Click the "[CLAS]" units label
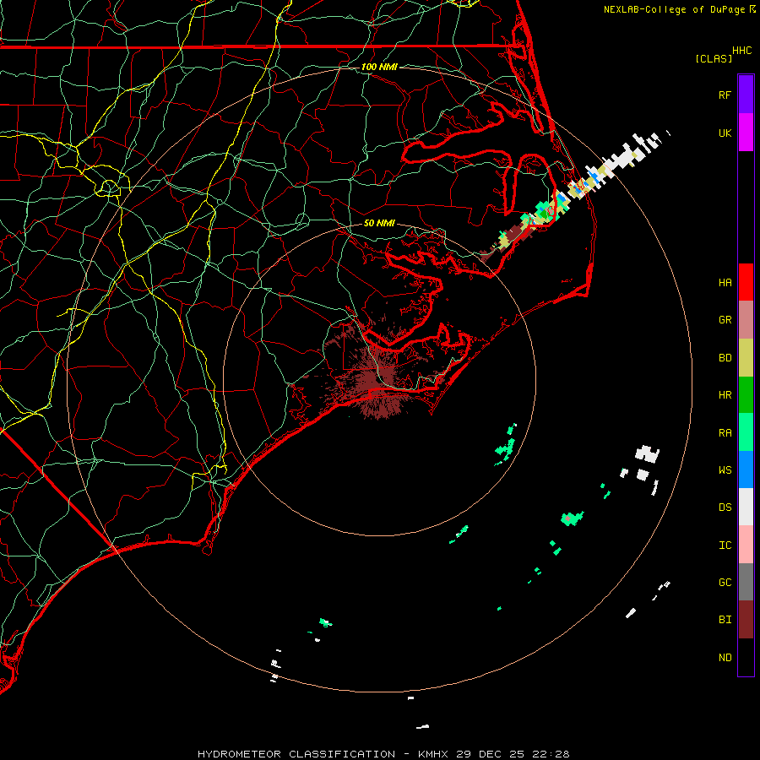This screenshot has height=760, width=760. click(714, 59)
